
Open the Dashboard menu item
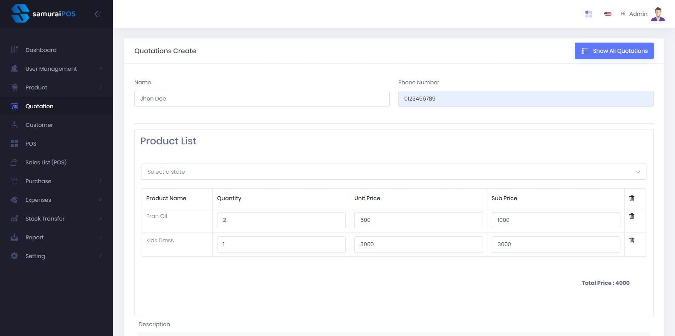pos(41,50)
